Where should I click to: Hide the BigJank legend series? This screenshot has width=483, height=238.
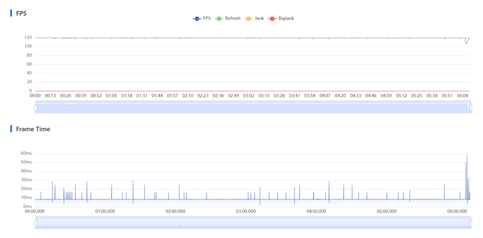(281, 19)
